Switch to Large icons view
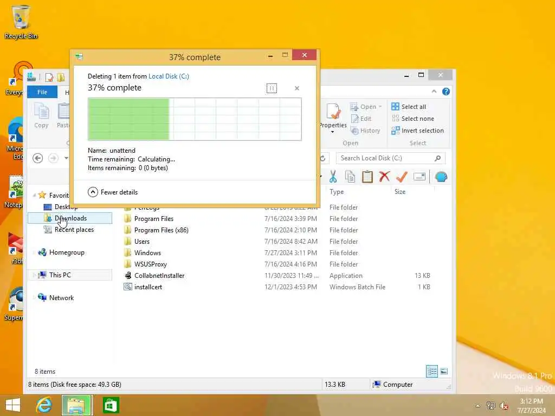Image resolution: width=555 pixels, height=416 pixels. coord(444,372)
